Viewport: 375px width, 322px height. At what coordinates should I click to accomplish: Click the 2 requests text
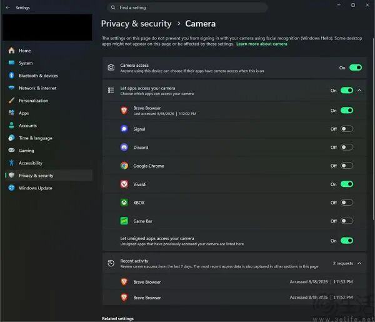[x=343, y=263]
